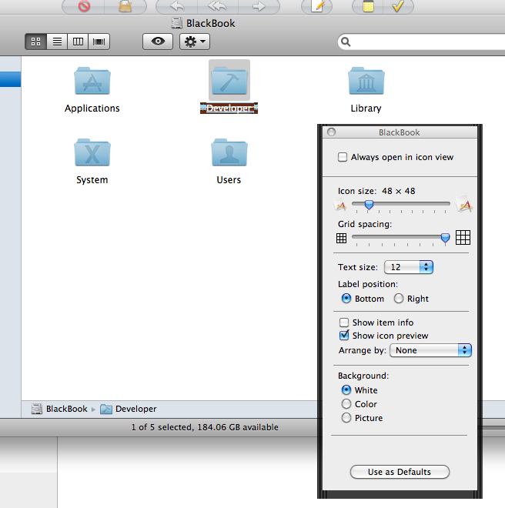
Task: Uncheck Show icon preview
Action: [344, 336]
